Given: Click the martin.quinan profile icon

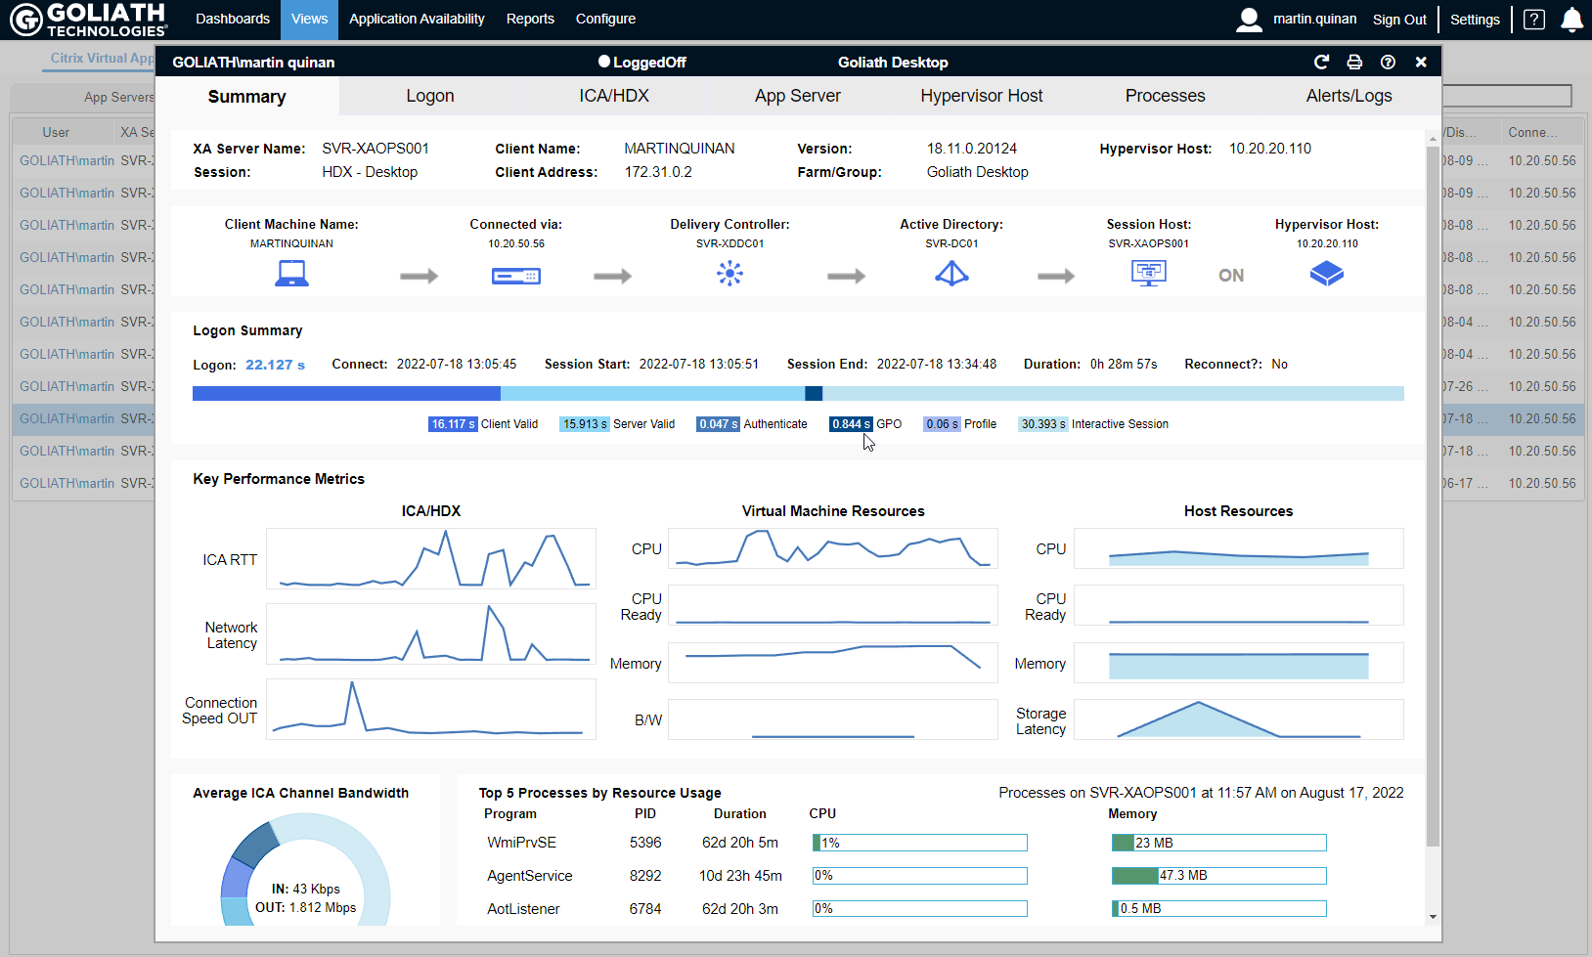Looking at the screenshot, I should pos(1249,19).
